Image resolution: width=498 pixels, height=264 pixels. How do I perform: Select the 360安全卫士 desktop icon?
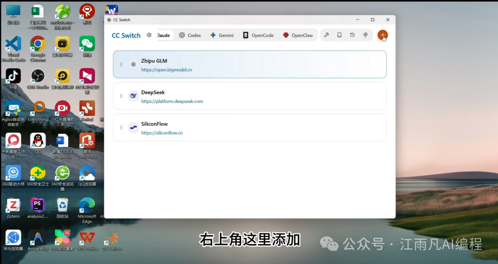coord(38,176)
